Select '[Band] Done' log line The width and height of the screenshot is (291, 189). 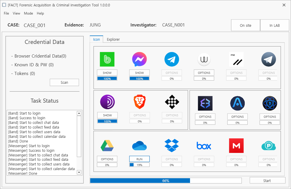(18, 141)
